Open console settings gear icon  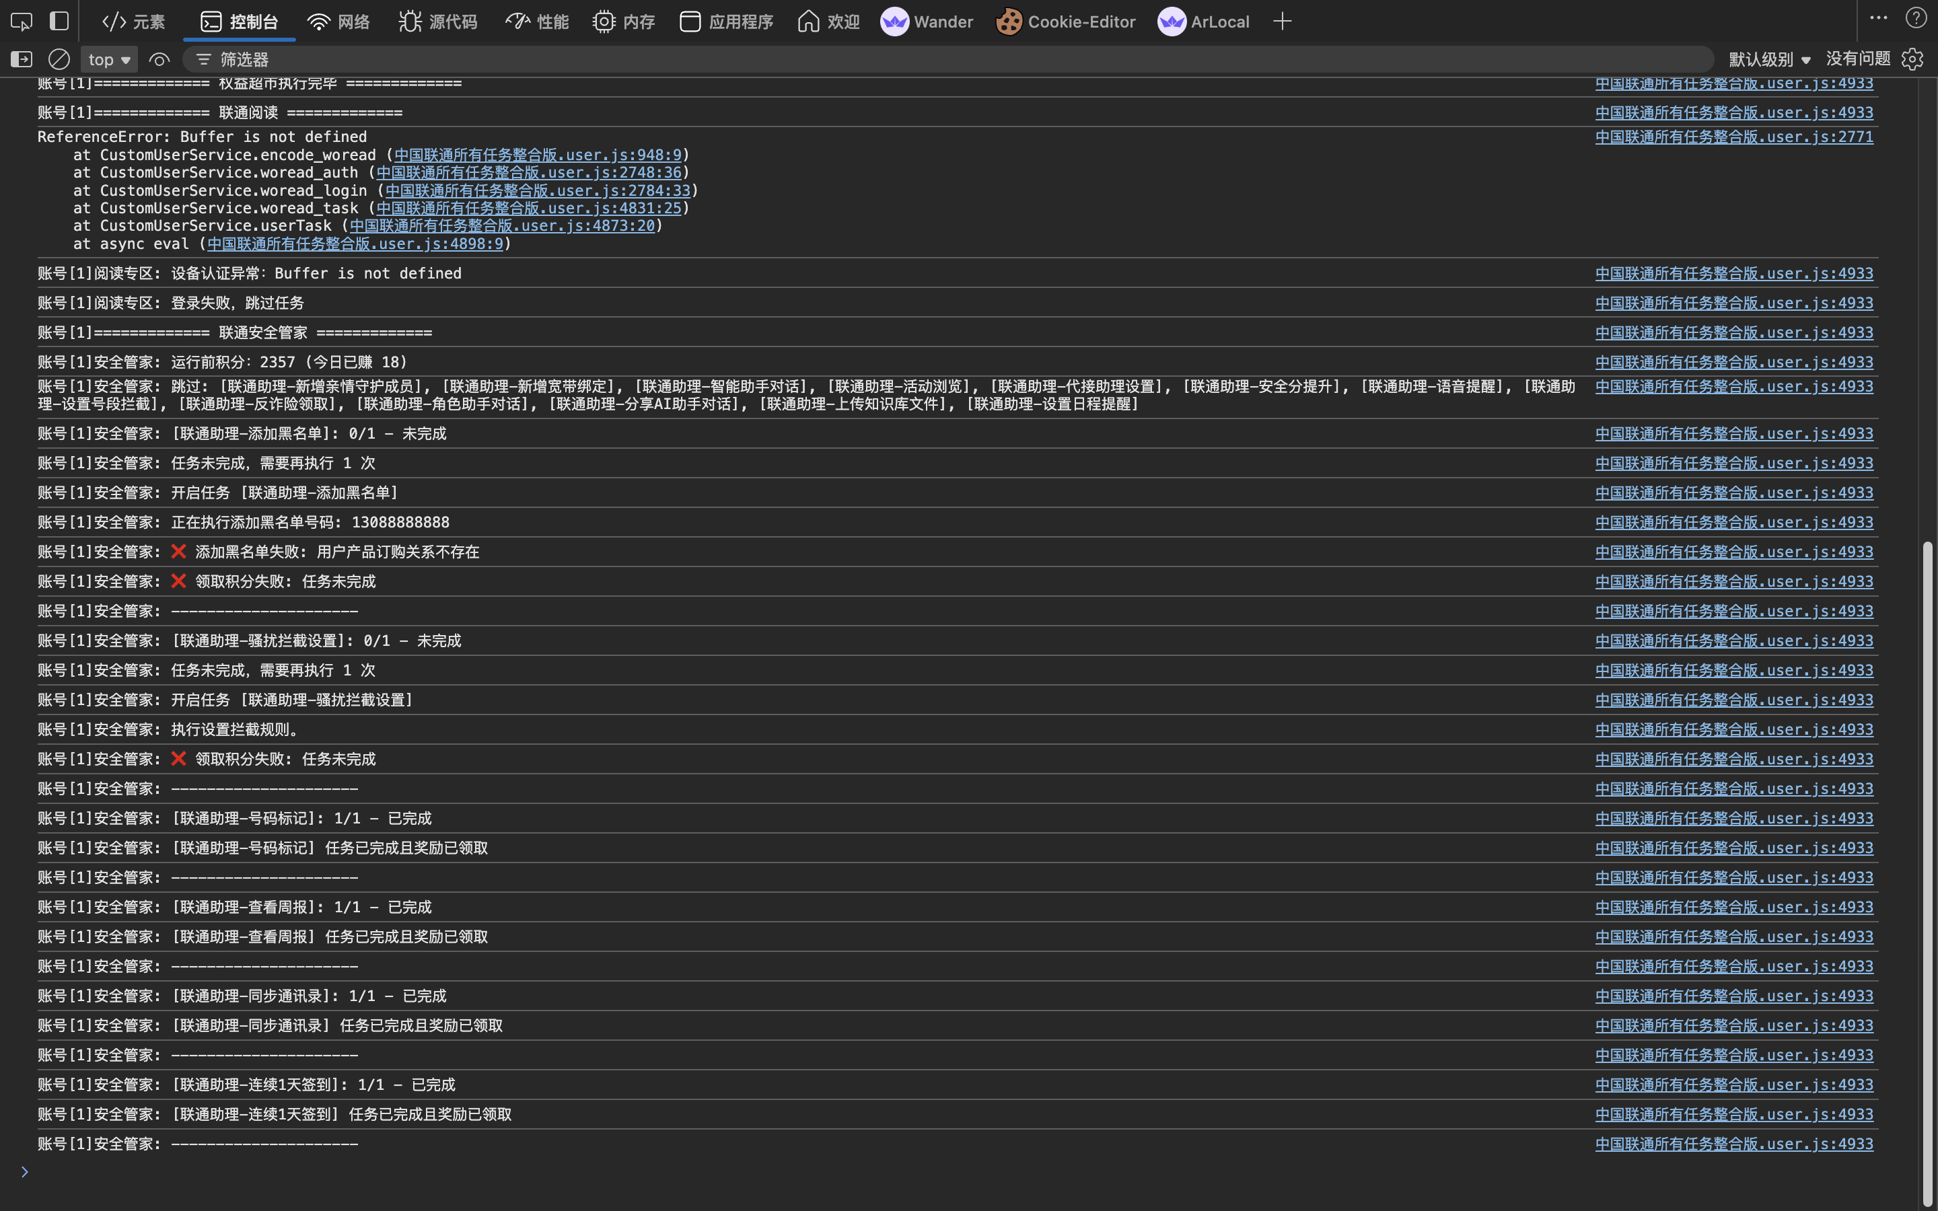[1912, 59]
